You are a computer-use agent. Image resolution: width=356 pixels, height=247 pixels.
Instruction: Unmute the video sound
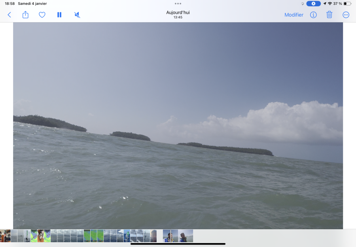pyautogui.click(x=77, y=15)
